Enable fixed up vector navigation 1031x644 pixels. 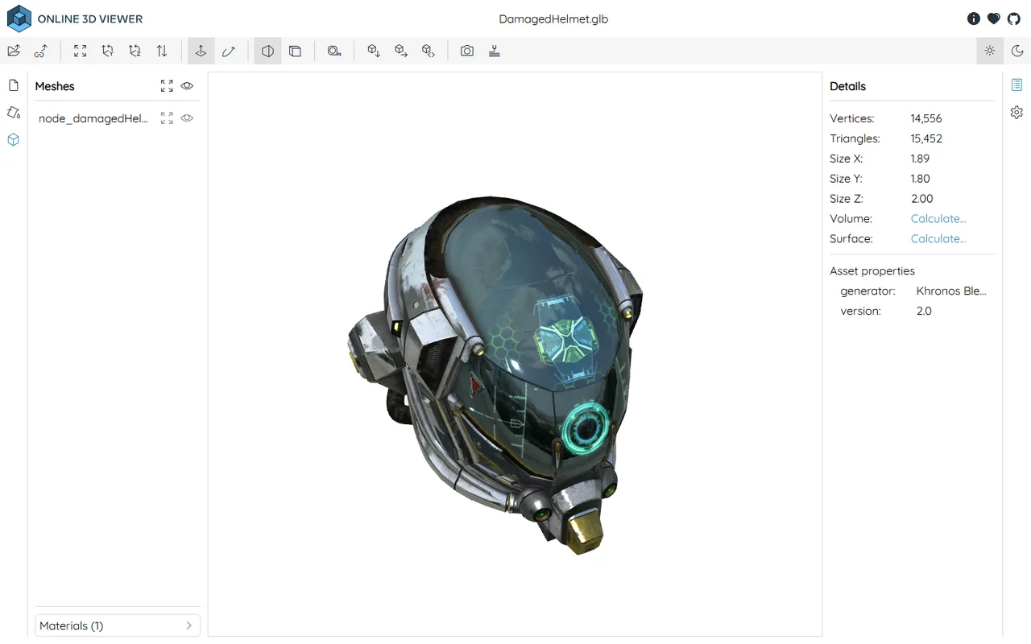(x=201, y=51)
